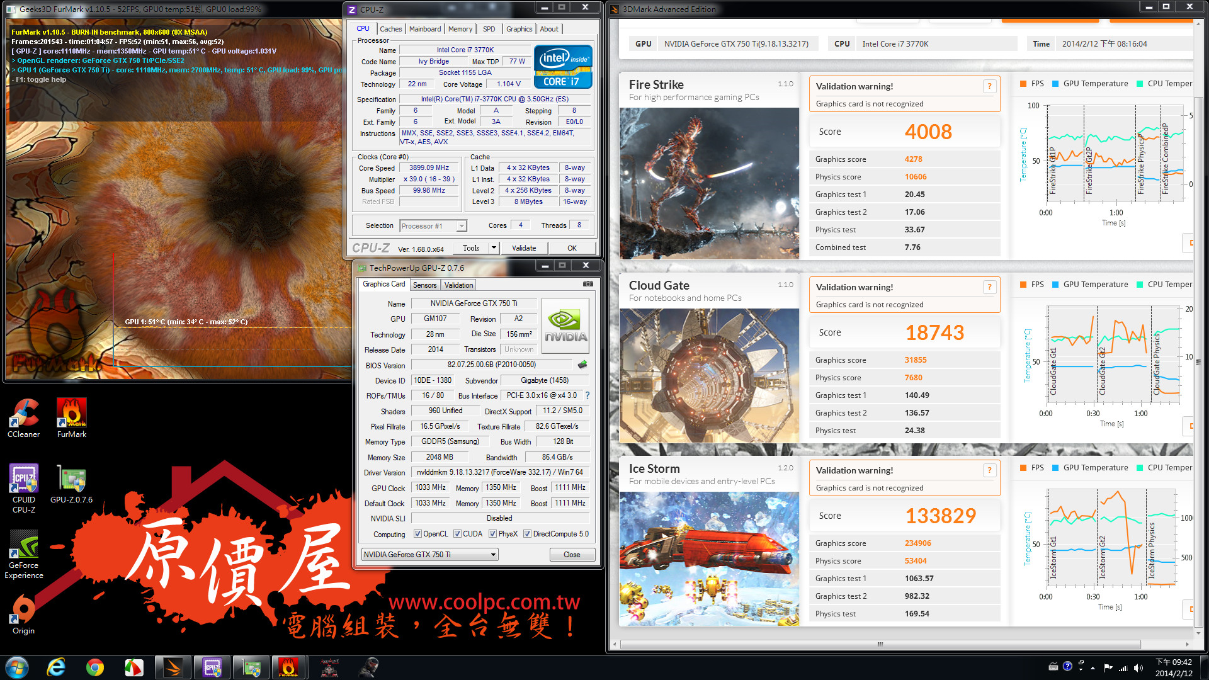Expand the CPU-Z Tools dropdown arrow
This screenshot has width=1209, height=680.
494,248
